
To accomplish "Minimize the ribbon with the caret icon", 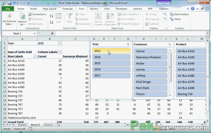I will pyautogui.click(x=188, y=9).
